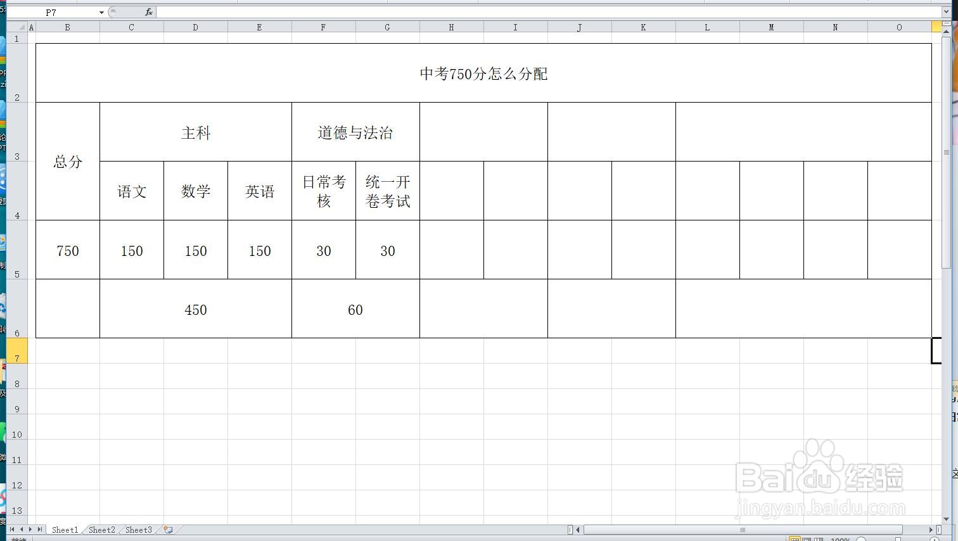958x541 pixels.
Task: Select row 12 header
Action: (17, 478)
